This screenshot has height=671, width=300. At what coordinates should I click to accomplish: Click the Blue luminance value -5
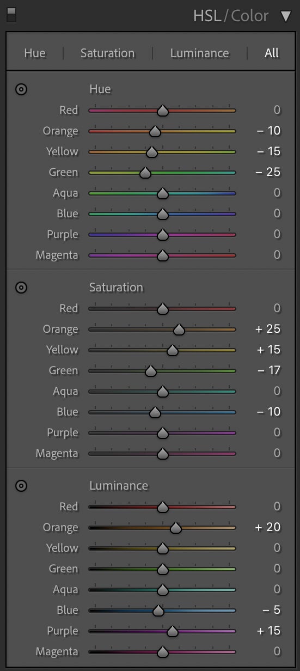pos(270,611)
